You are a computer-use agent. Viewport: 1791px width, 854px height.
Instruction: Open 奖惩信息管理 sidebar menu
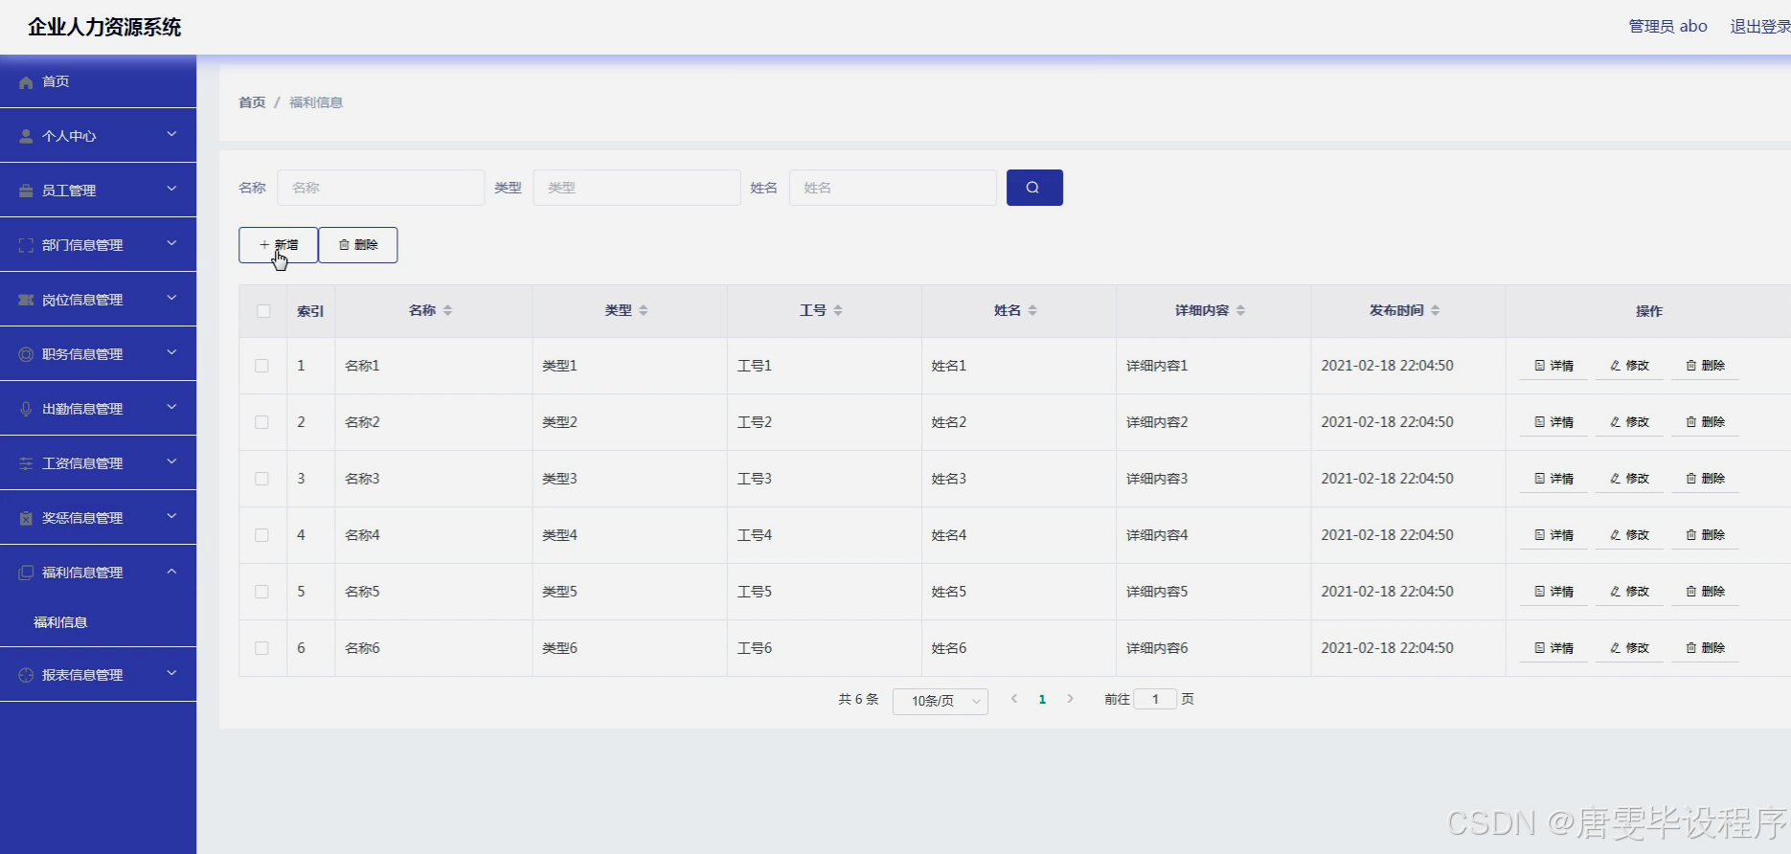(x=98, y=518)
